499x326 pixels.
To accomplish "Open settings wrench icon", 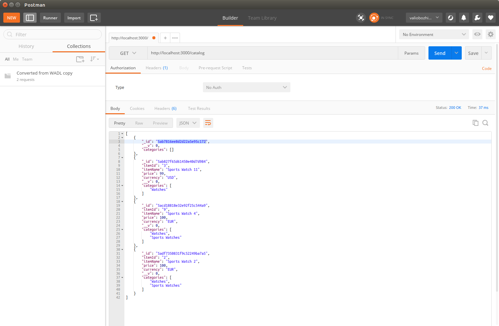I will point(477,18).
